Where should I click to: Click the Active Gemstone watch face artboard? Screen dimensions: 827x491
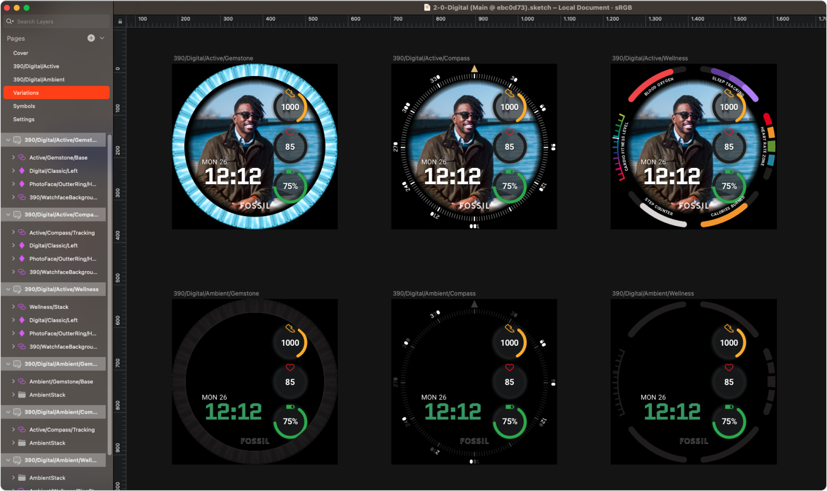tap(255, 146)
